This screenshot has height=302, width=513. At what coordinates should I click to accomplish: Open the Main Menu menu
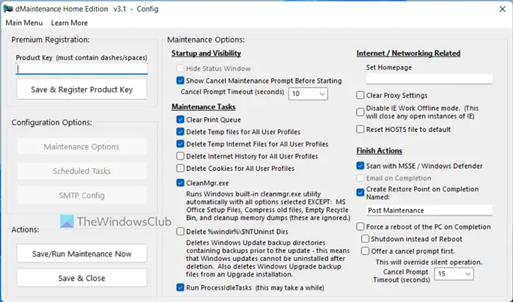pos(24,23)
